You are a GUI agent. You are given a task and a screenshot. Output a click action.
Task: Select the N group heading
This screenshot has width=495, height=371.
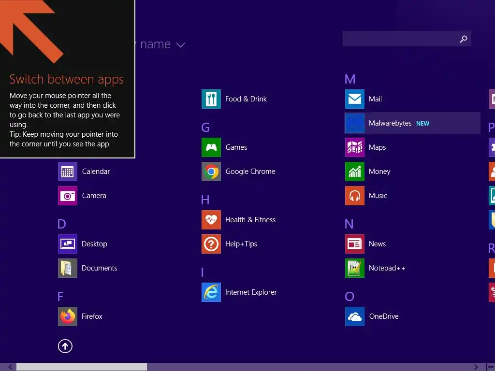tap(349, 224)
